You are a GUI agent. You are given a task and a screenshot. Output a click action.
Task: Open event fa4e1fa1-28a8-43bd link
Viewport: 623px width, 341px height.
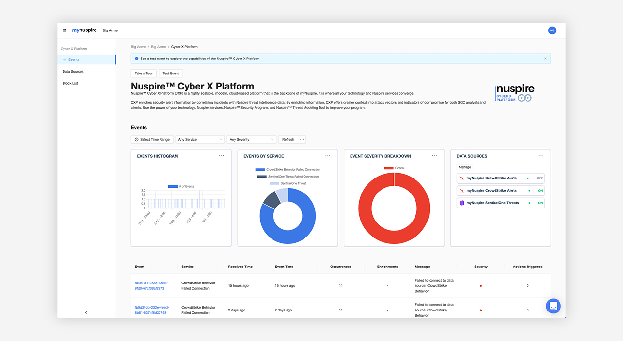click(151, 285)
